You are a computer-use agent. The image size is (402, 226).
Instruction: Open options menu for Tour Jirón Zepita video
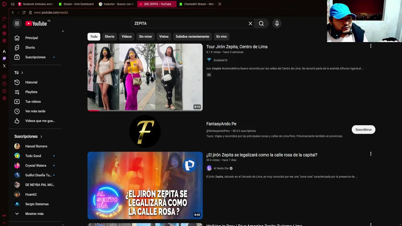[x=371, y=46]
